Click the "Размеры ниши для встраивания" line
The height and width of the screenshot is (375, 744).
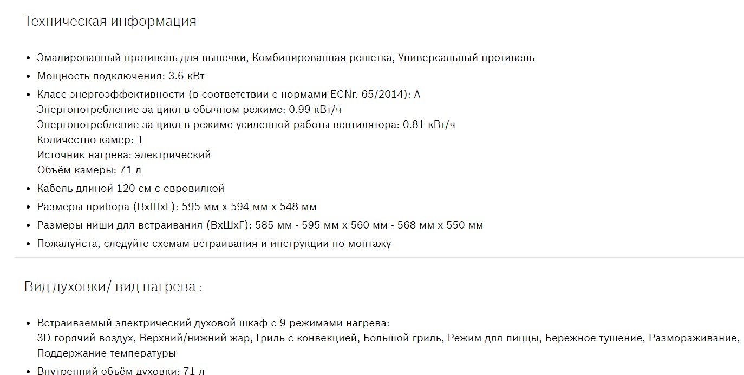(259, 225)
